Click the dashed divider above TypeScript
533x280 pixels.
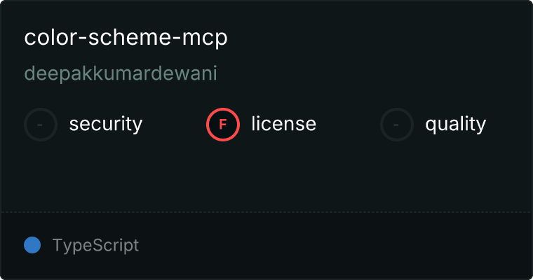pos(266,212)
